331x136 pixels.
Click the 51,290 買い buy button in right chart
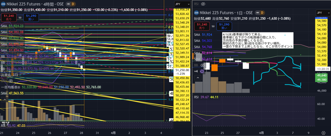[x=224, y=26]
